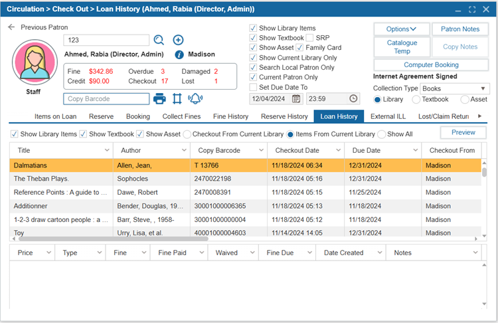This screenshot has height=323, width=498.
Task: Open the Reserve History tab
Action: click(284, 116)
